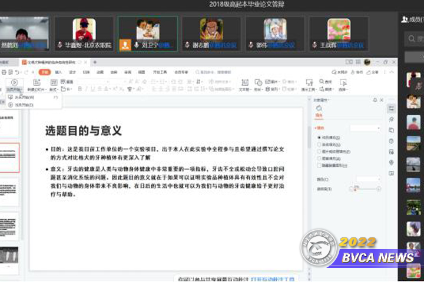The image size is (424, 282).
Task: Open the fill preset dropdown
Action: [x=365, y=127]
